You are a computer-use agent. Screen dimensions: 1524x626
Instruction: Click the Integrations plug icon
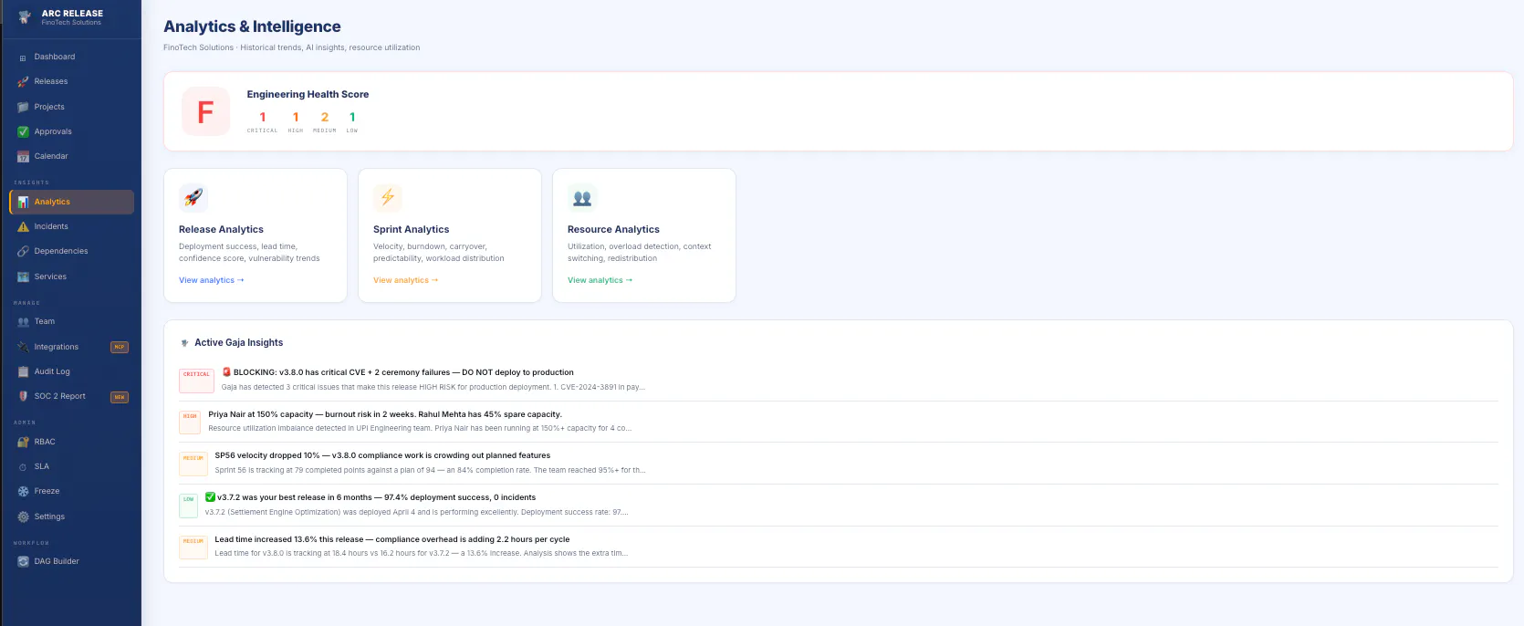[23, 347]
